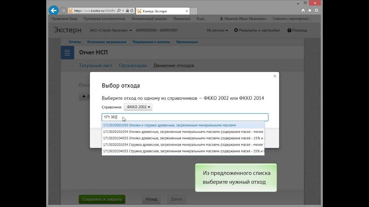
Task: Open Первичка menu item
Action: (182, 19)
